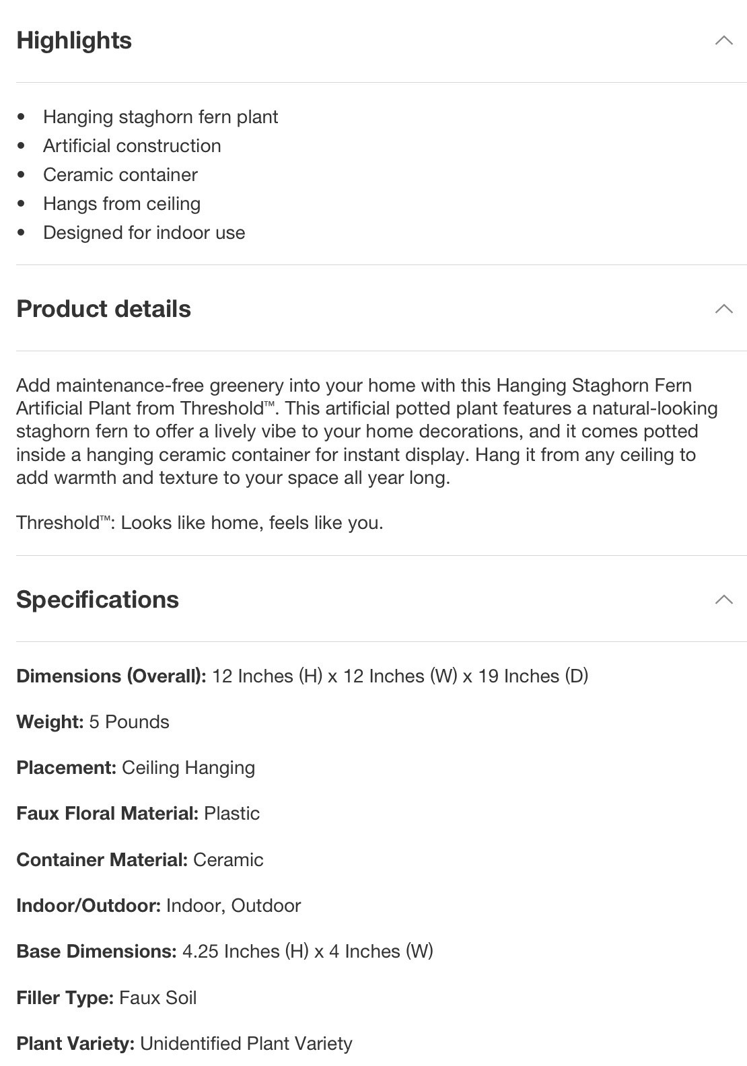Image resolution: width=747 pixels, height=1066 pixels.
Task: Click the 'Hangs from ceiling' highlight
Action: [122, 204]
